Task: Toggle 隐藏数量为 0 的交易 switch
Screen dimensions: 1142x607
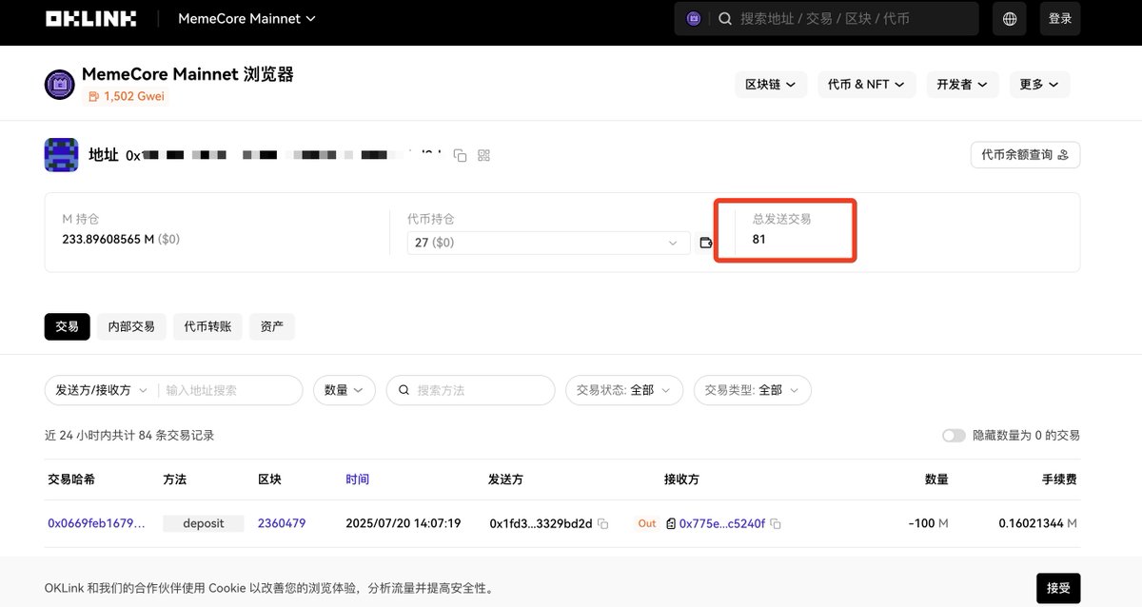Action: pos(954,436)
